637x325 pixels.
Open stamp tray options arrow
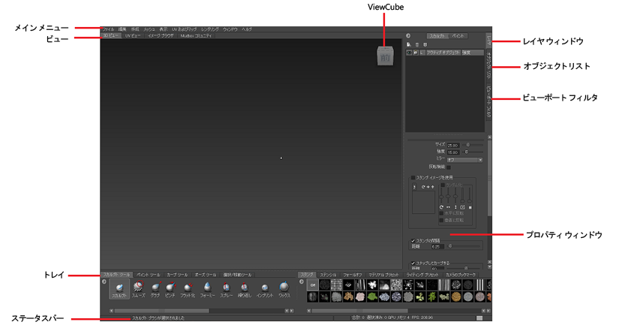[x=302, y=281]
